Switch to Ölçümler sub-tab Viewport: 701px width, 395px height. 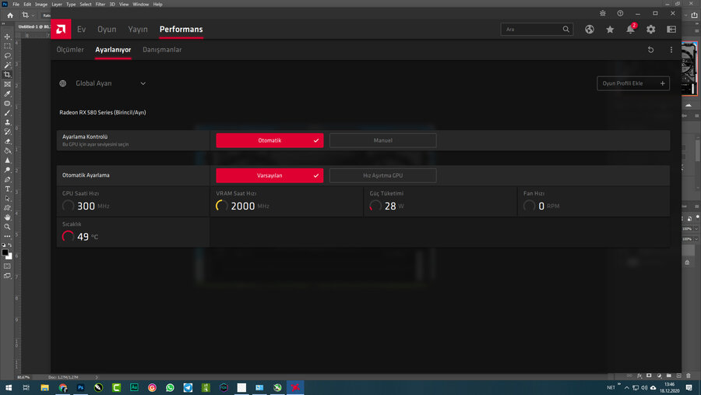70,50
